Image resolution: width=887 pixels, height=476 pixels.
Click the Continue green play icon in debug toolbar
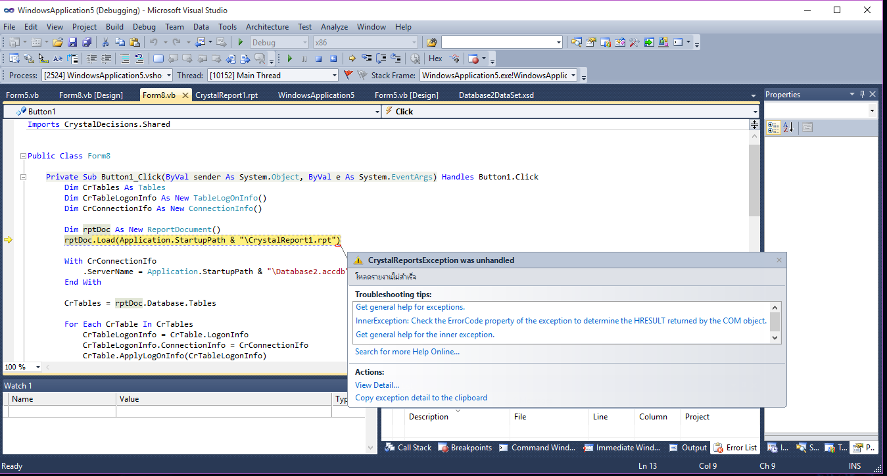pyautogui.click(x=289, y=59)
